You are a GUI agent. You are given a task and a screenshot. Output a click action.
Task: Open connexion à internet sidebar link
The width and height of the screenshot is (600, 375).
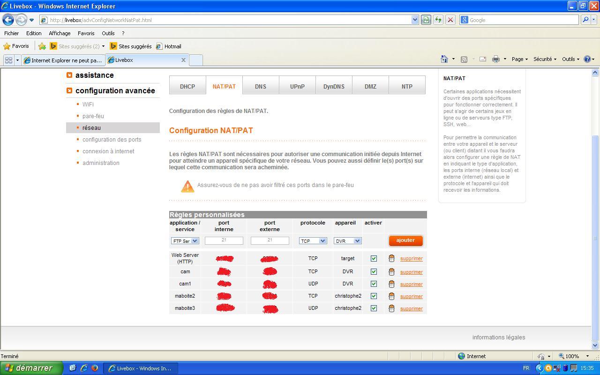(108, 151)
